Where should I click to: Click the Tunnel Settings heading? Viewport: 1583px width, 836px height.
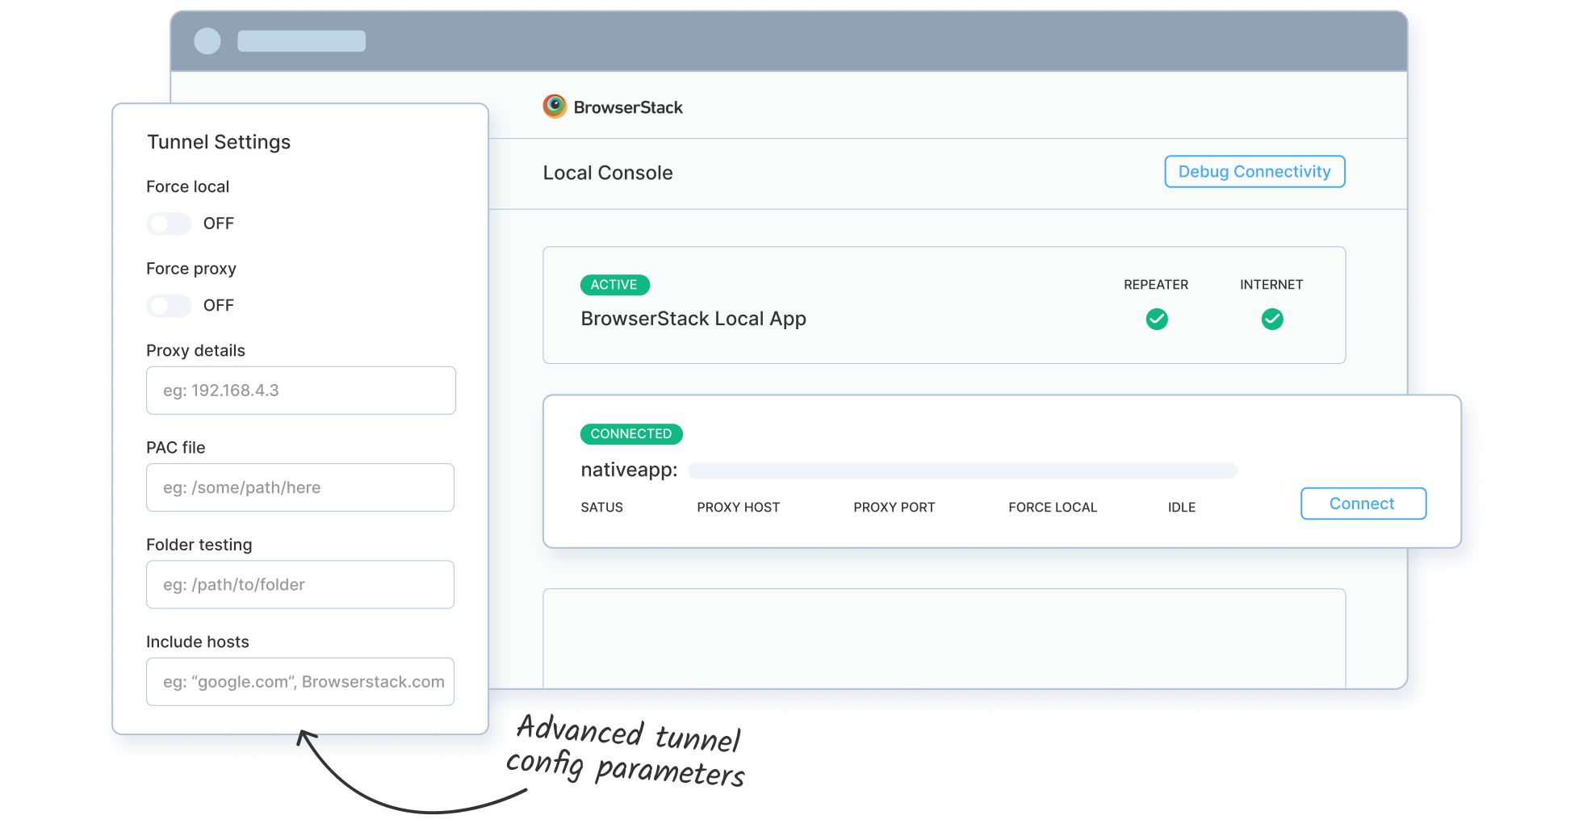click(x=219, y=142)
